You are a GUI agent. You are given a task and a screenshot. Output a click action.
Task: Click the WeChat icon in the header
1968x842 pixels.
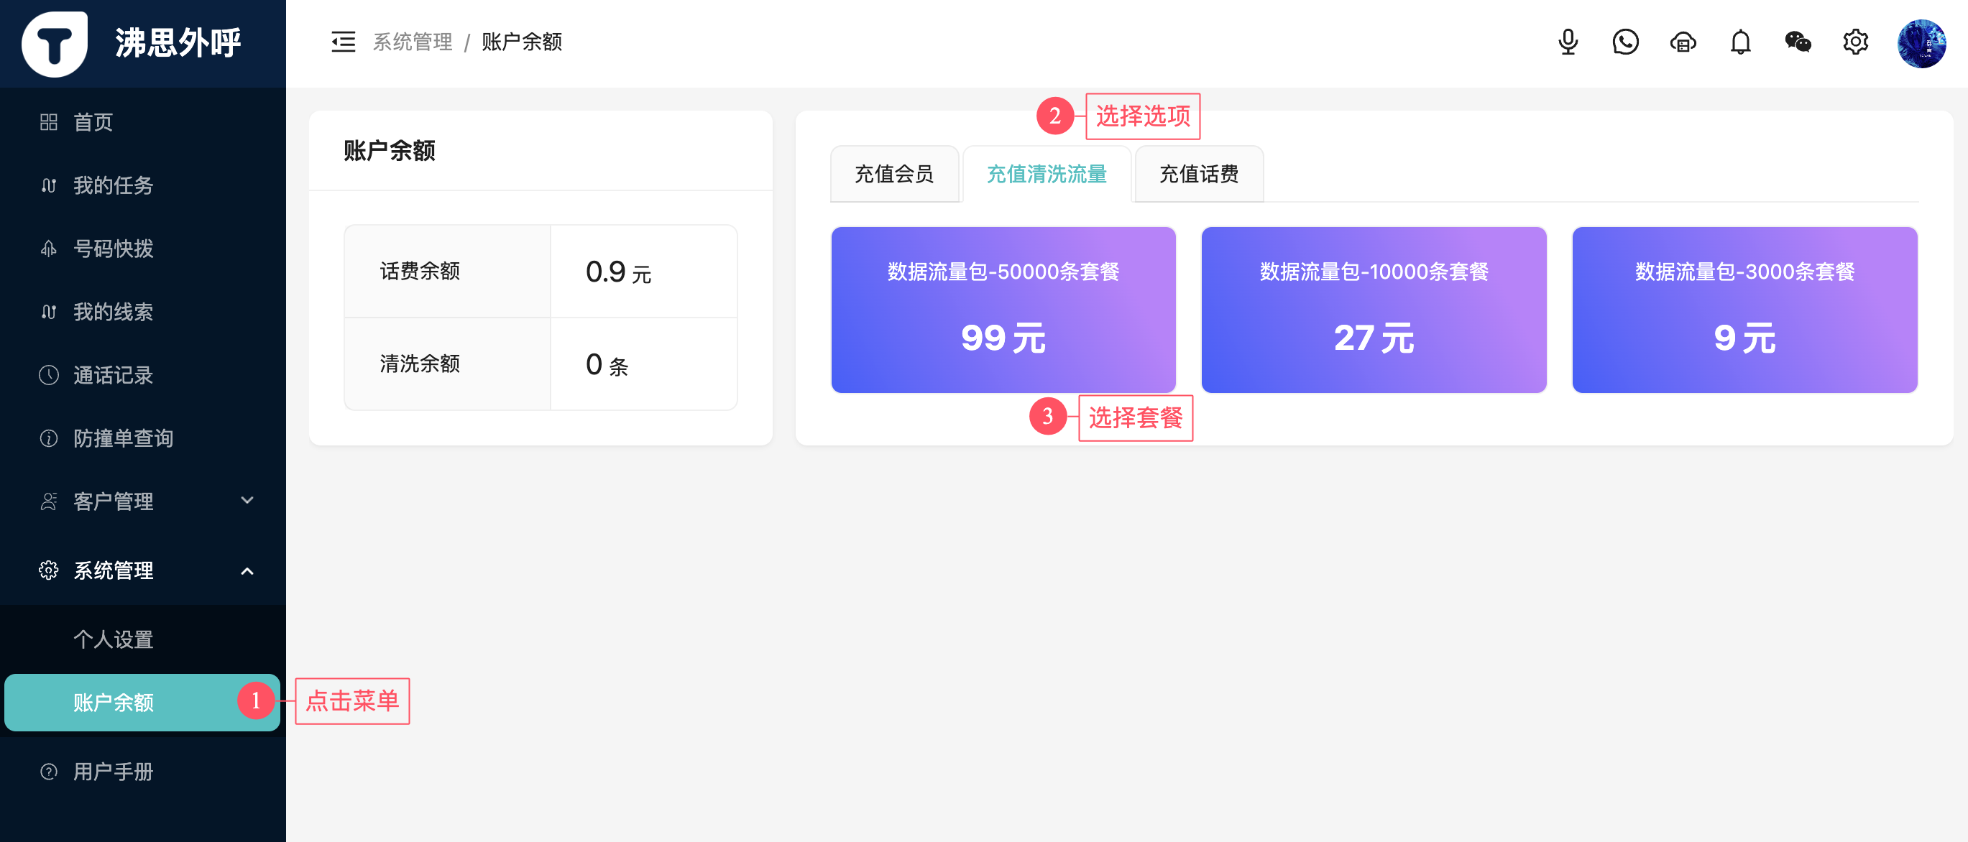pos(1798,42)
